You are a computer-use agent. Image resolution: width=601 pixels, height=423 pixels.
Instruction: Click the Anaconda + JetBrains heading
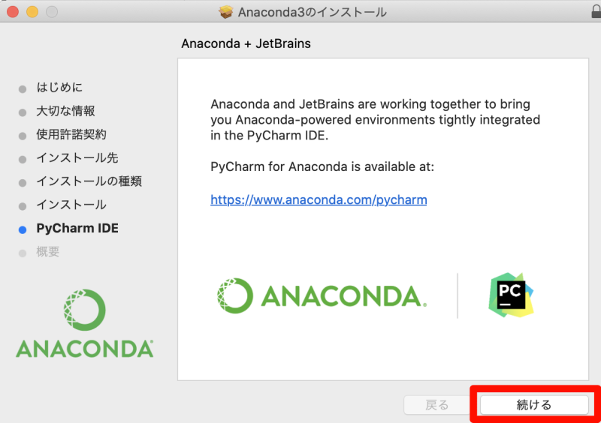246,43
